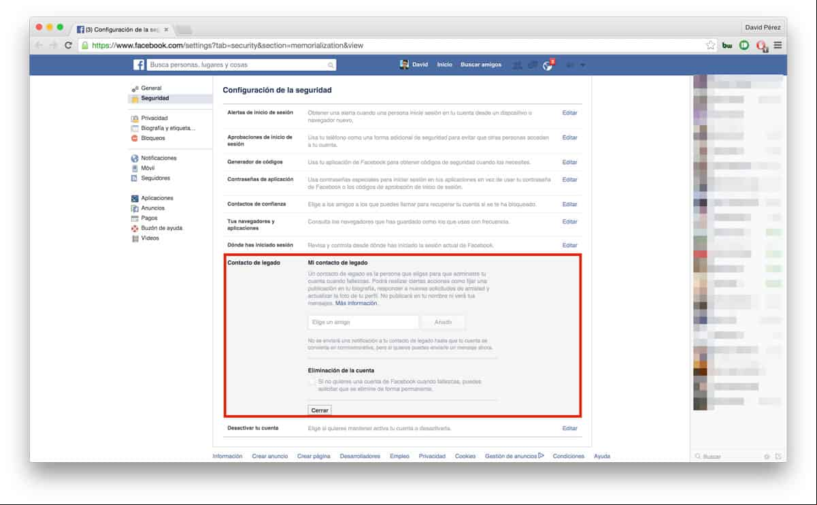Click the green lock site security icon
Viewport: 817px width, 505px height.
tap(85, 46)
